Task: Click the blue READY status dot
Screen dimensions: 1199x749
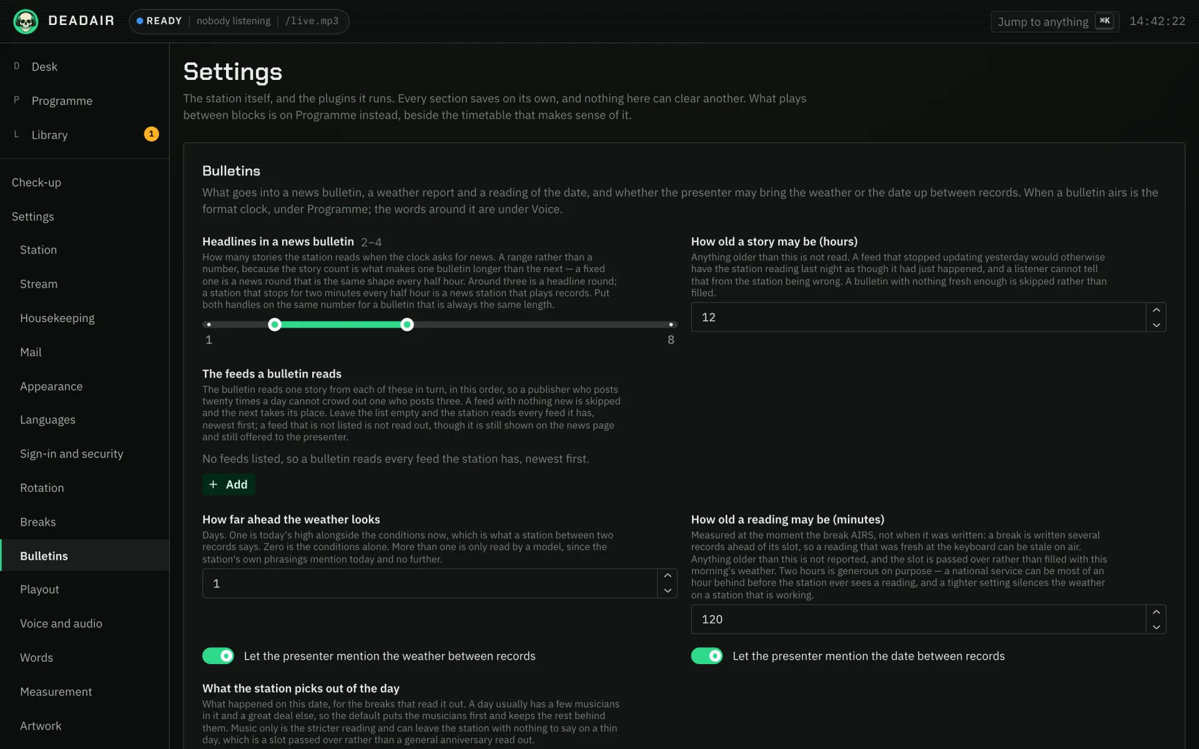Action: (x=140, y=21)
